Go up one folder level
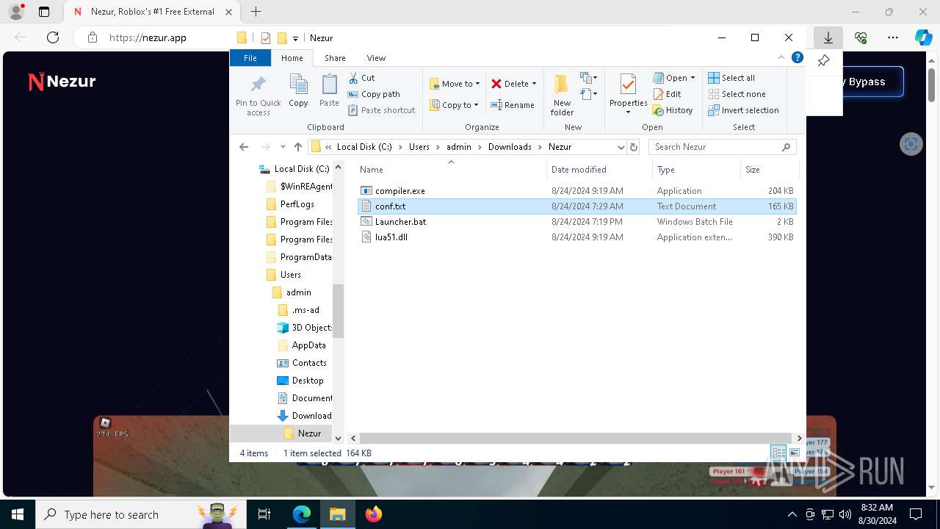Image resolution: width=940 pixels, height=529 pixels. pyautogui.click(x=297, y=147)
